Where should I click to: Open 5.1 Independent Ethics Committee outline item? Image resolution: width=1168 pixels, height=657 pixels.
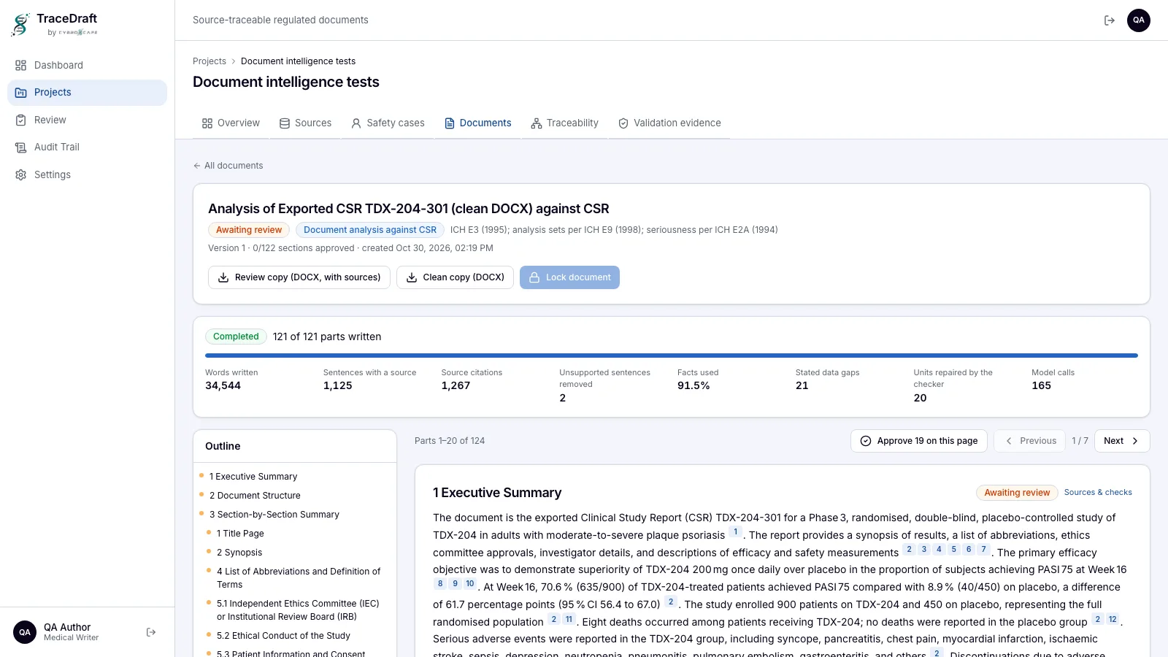tap(298, 610)
